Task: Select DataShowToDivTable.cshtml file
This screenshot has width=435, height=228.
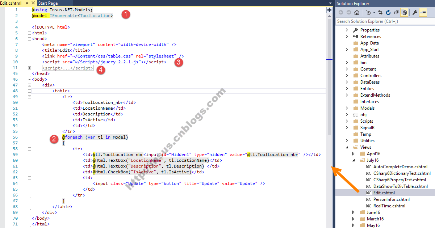Action: pyautogui.click(x=400, y=186)
